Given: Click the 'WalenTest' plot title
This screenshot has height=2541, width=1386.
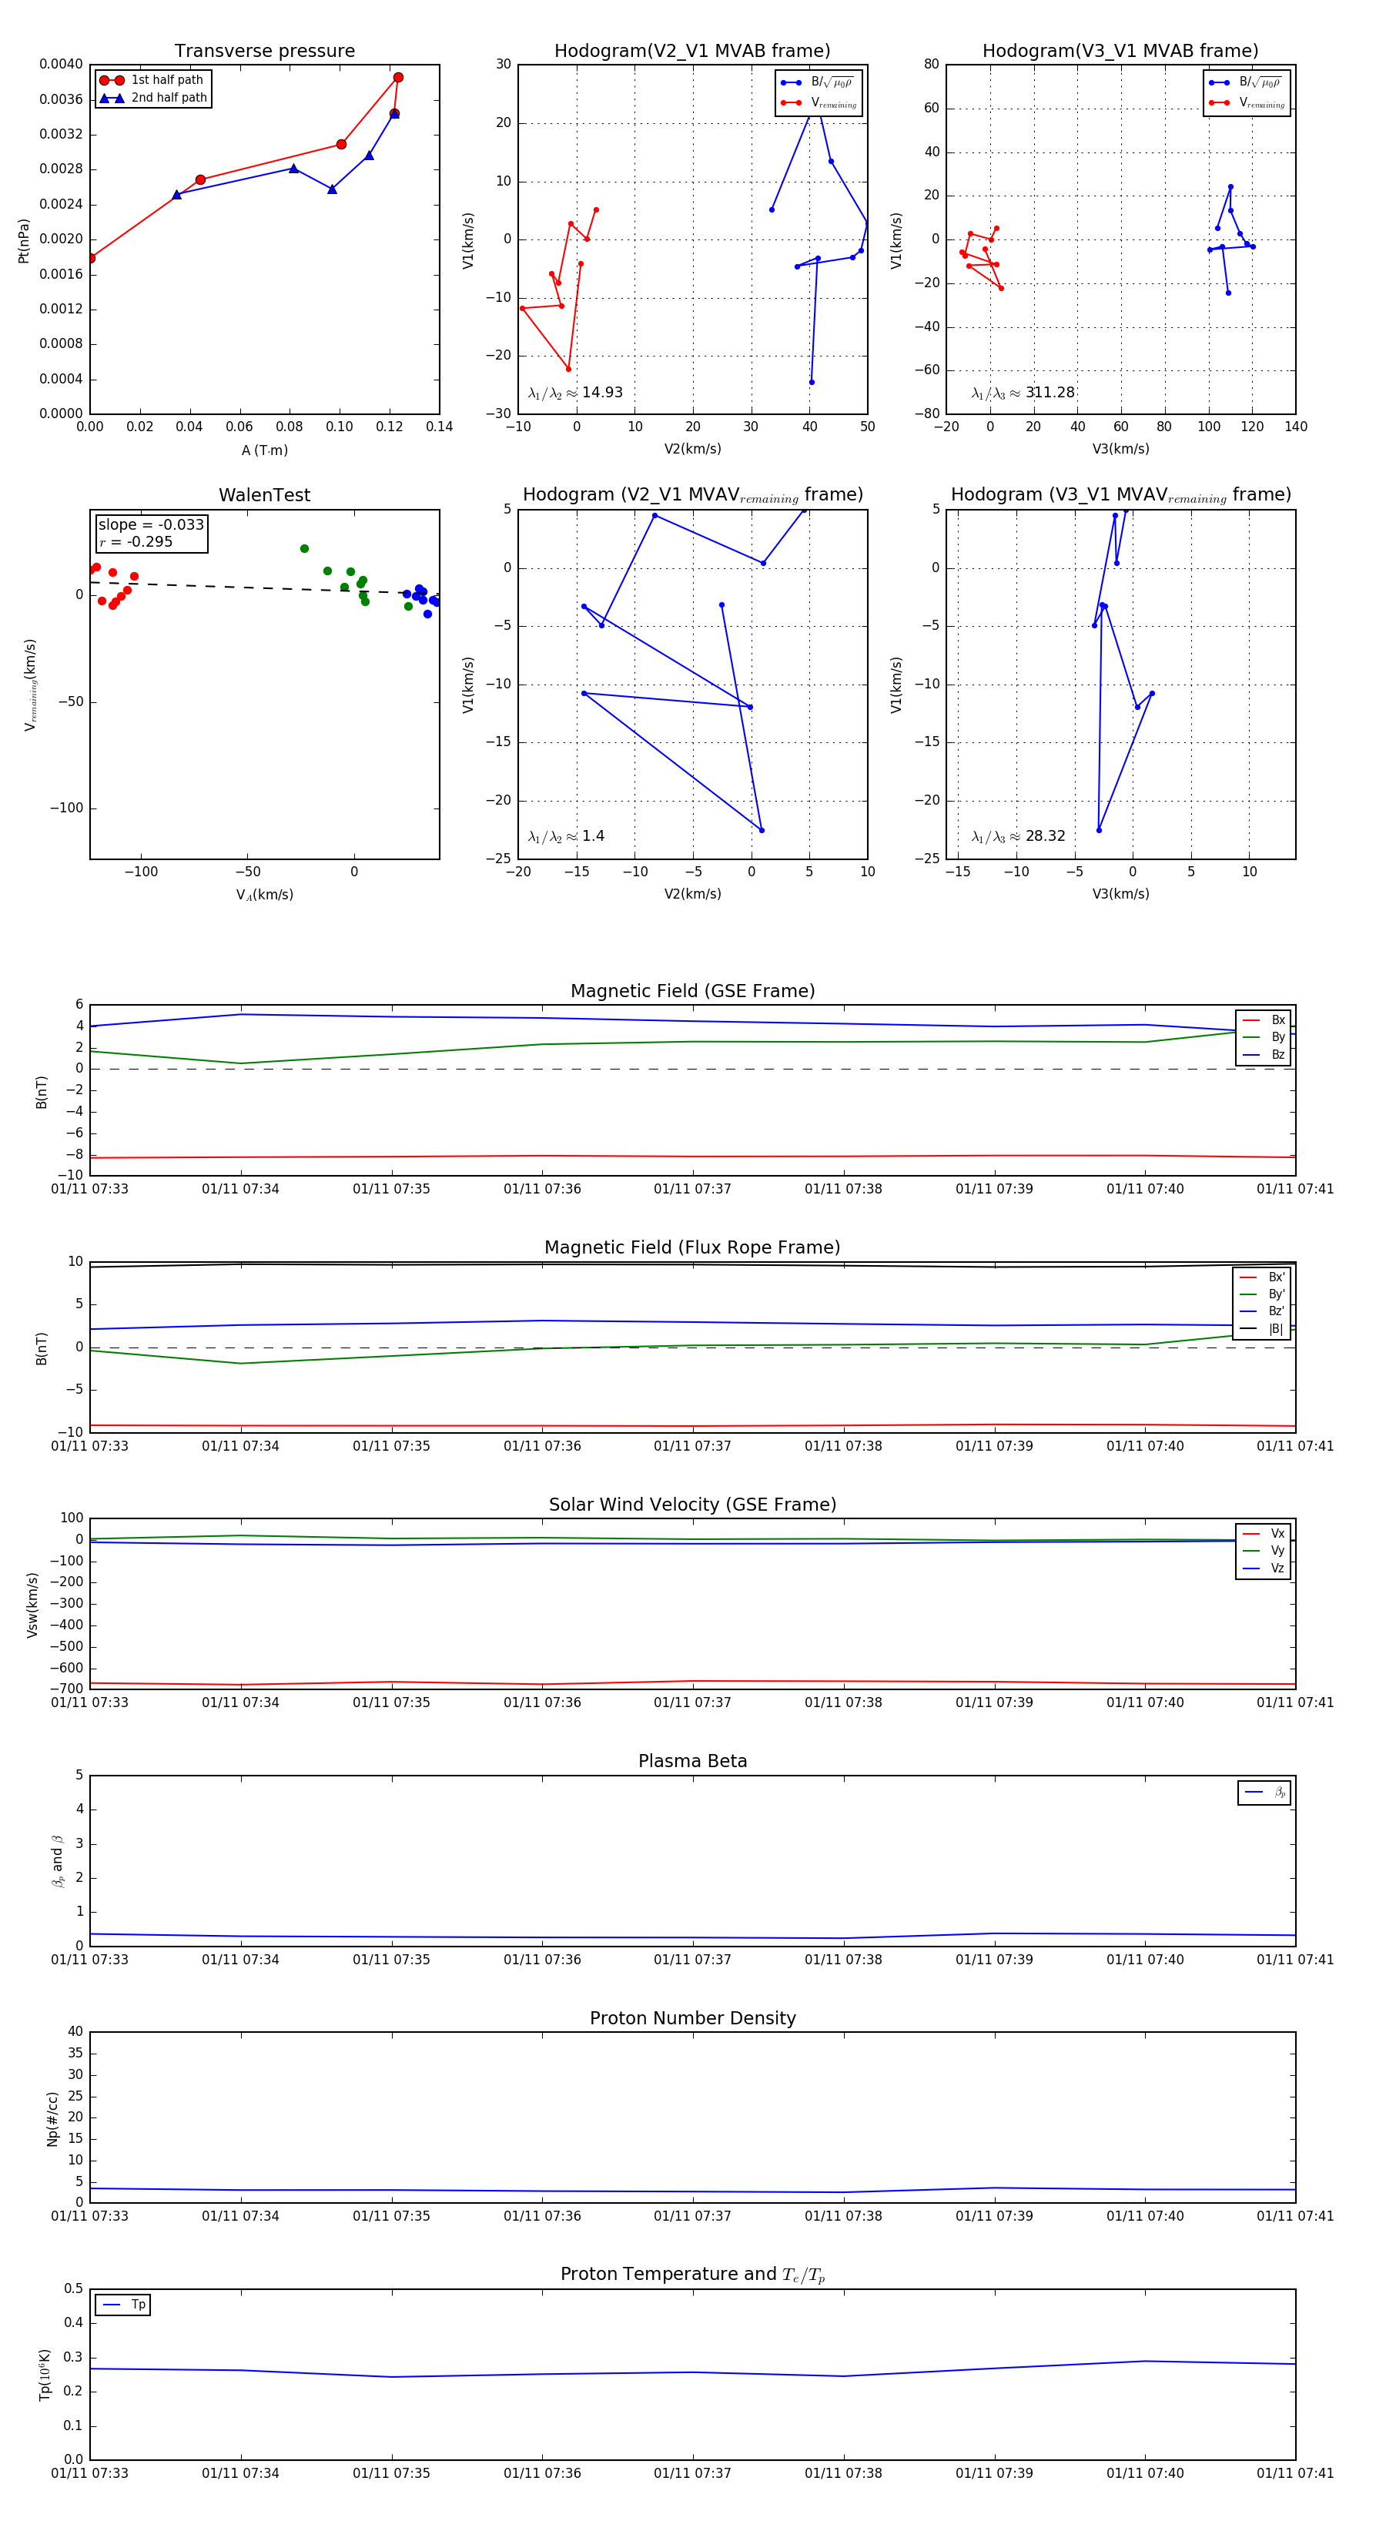Looking at the screenshot, I should coord(264,495).
